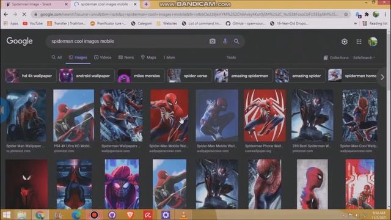Open Collections

click(x=336, y=57)
